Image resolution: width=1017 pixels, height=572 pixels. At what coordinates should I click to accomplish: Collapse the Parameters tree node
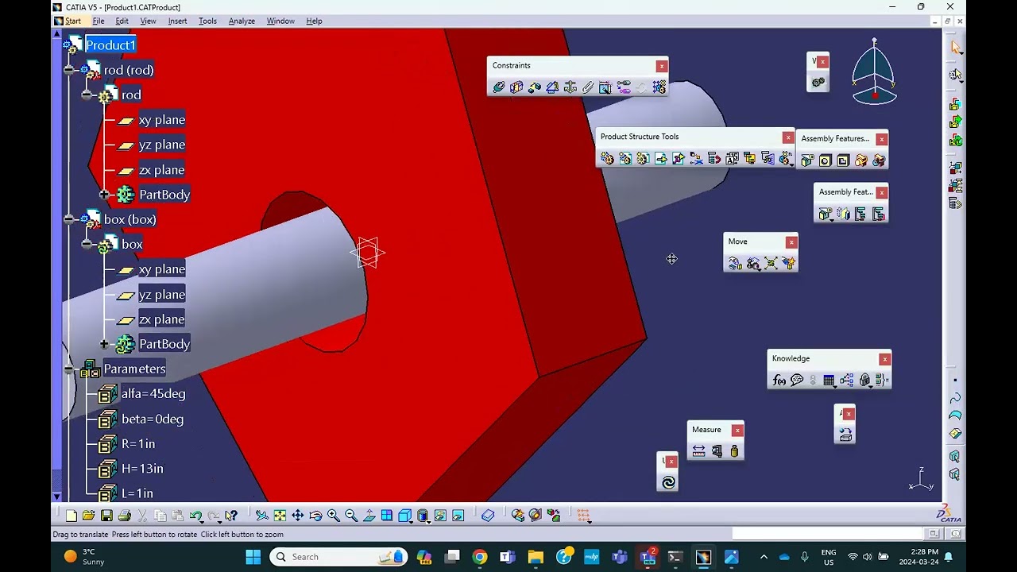point(69,369)
